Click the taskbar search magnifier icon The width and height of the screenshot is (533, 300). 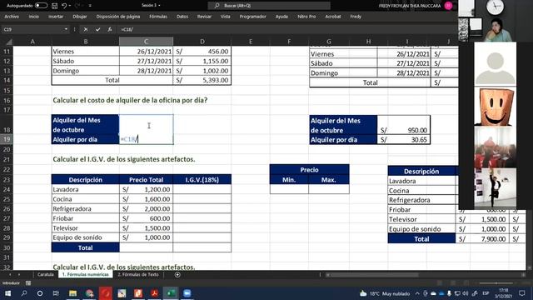click(24, 293)
